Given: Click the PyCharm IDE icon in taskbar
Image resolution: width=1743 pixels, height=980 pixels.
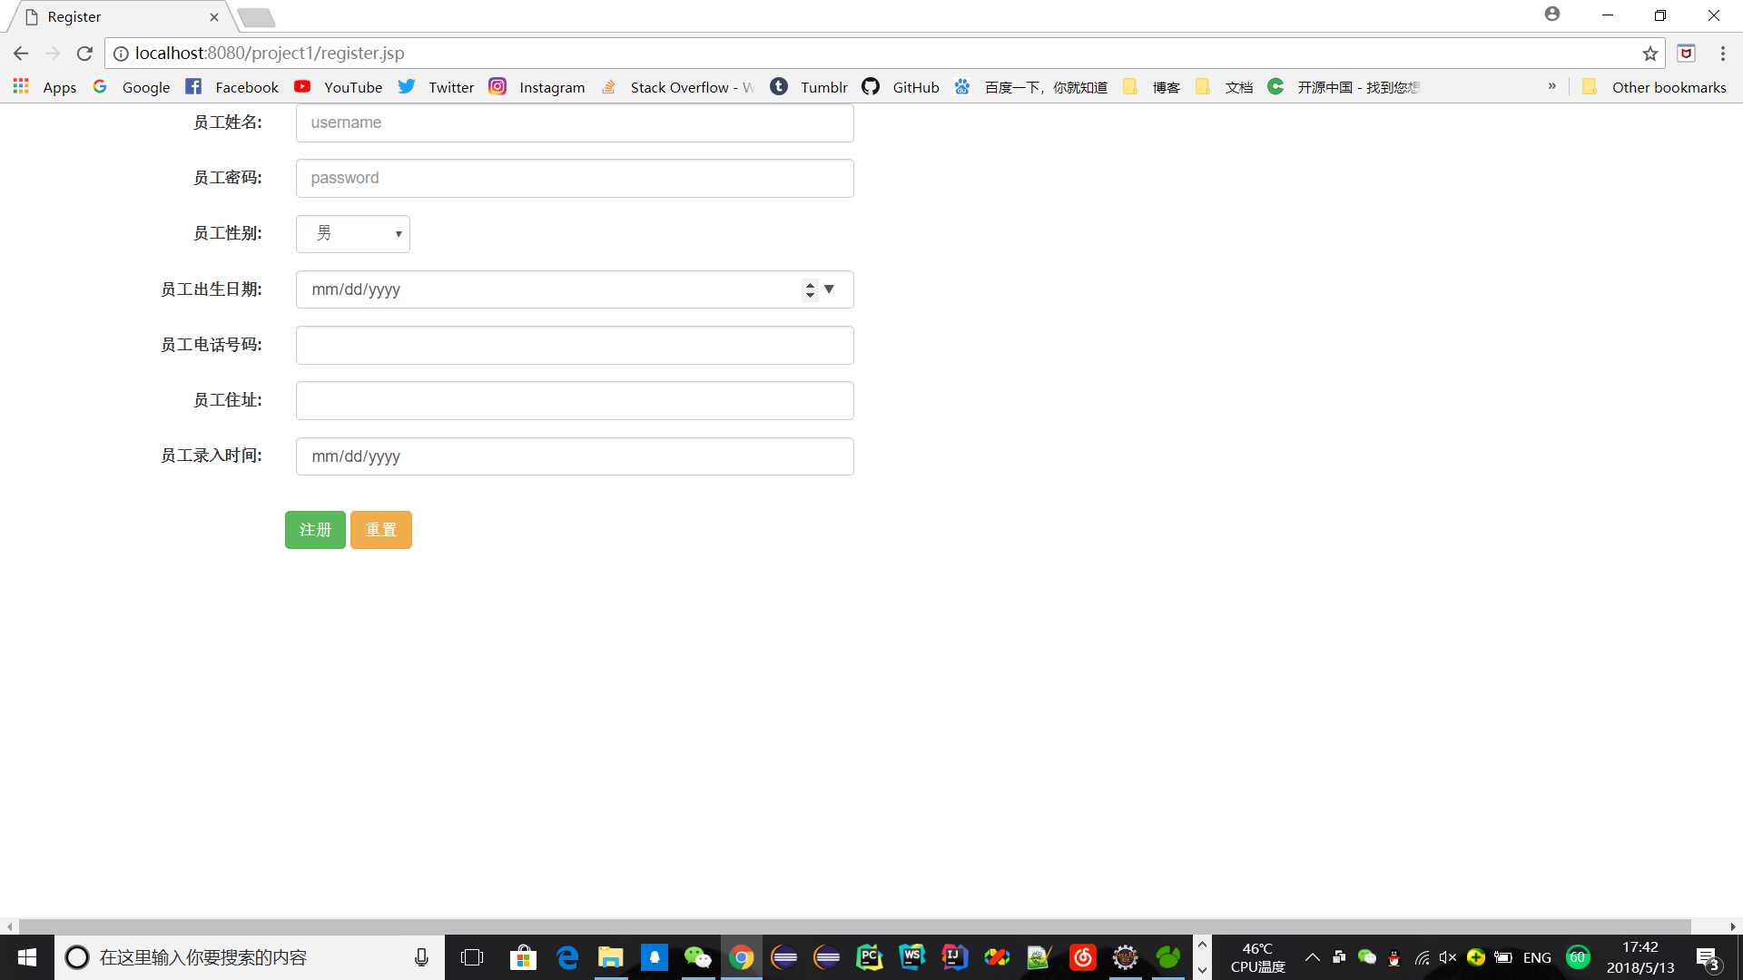Looking at the screenshot, I should pos(871,957).
